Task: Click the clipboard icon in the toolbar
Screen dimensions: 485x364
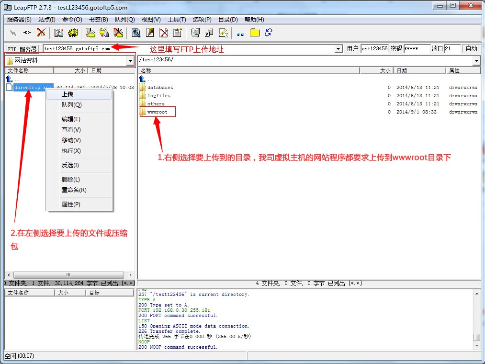Action: point(178,33)
